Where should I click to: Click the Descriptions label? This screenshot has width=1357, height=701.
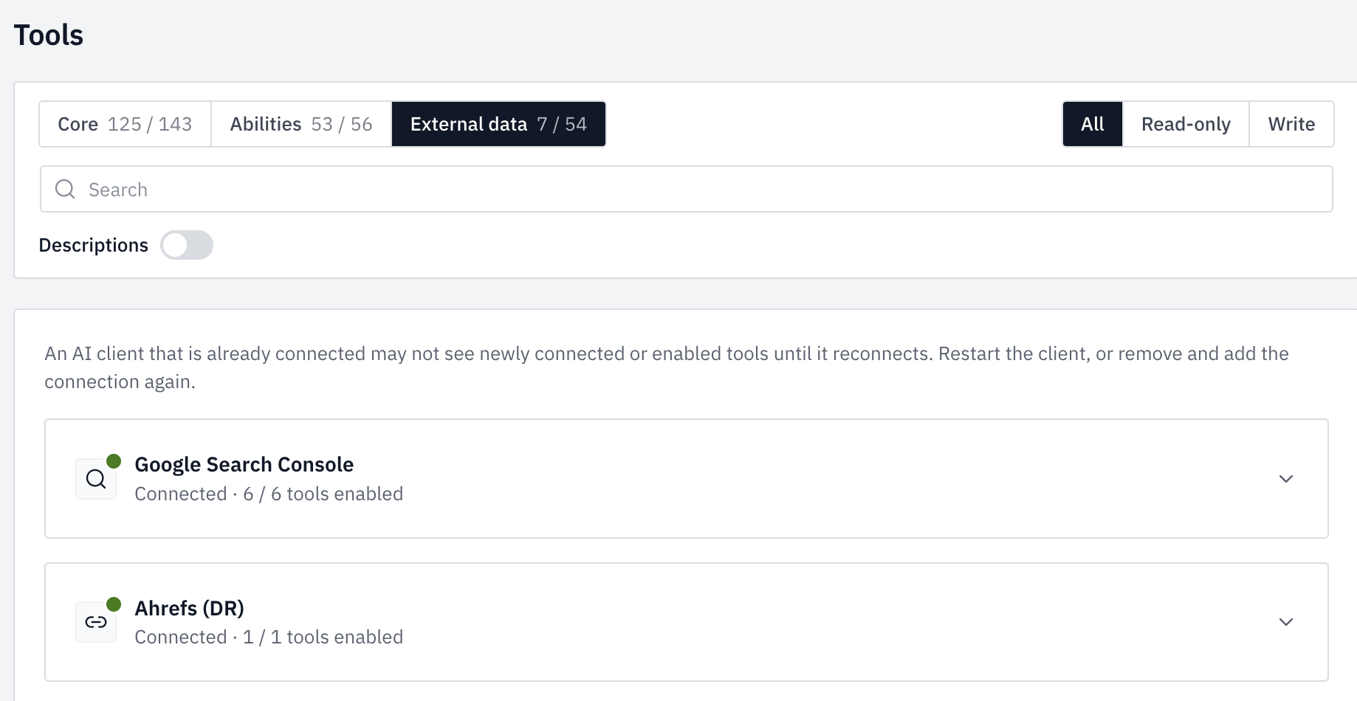pos(93,245)
